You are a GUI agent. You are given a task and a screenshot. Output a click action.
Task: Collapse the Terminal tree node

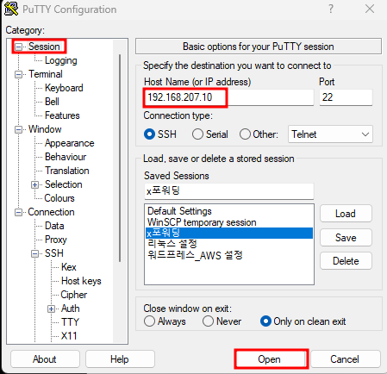click(18, 74)
